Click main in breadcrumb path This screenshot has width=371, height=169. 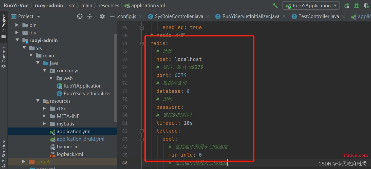point(87,5)
